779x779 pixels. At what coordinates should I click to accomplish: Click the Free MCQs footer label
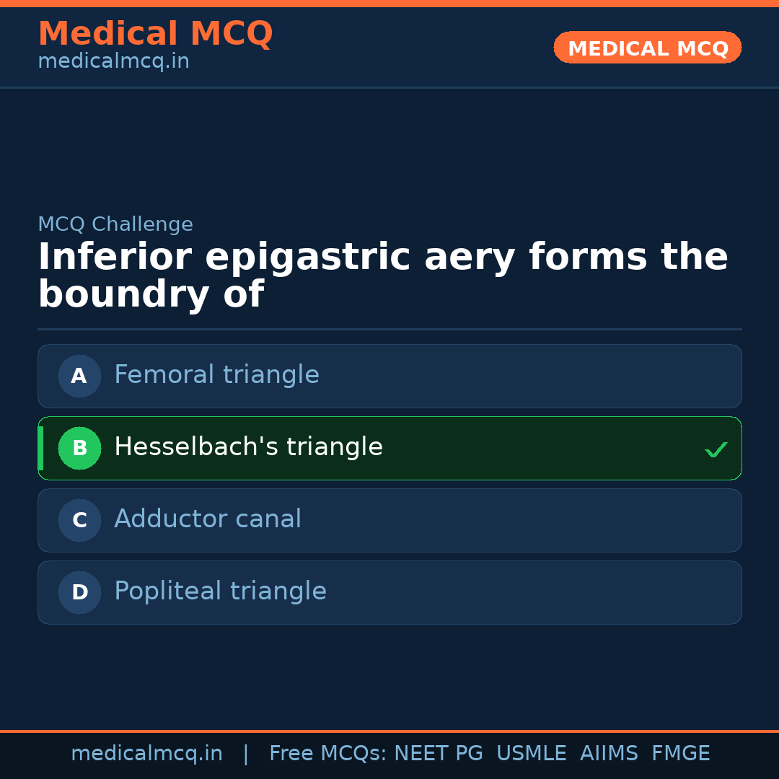pyautogui.click(x=327, y=754)
